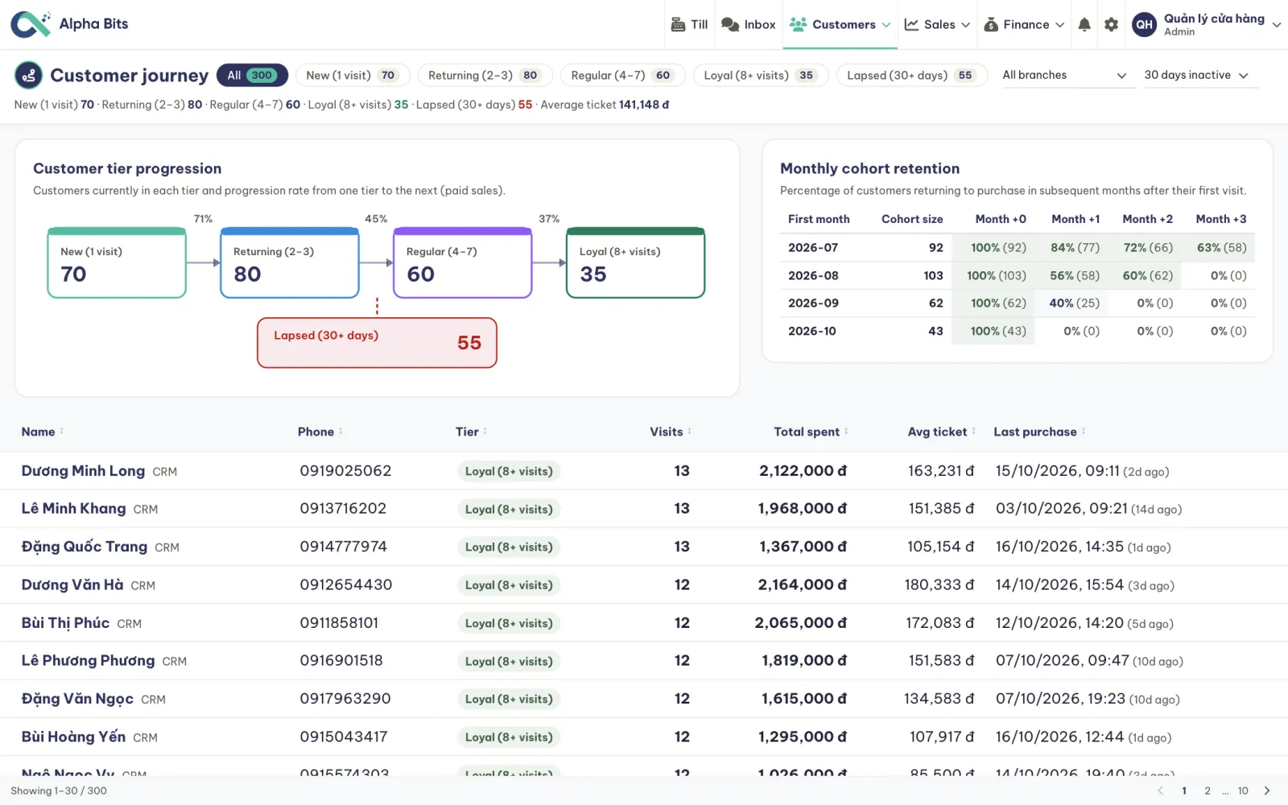
Task: Click Showing 1–30 / 300 status text
Action: click(59, 791)
